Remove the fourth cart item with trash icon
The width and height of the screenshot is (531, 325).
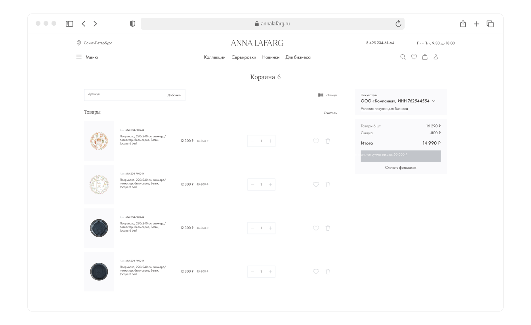[x=328, y=272]
